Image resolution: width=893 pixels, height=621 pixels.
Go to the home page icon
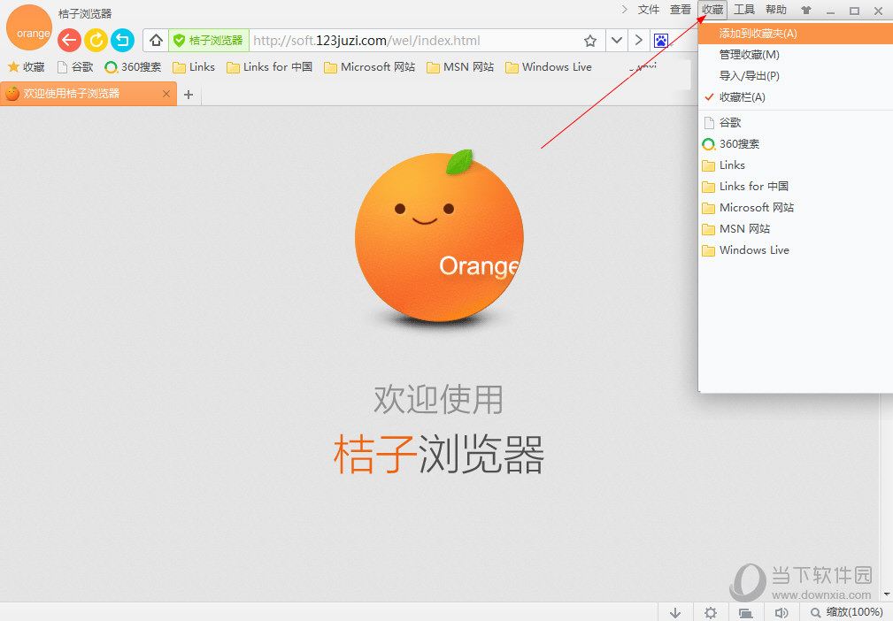click(x=156, y=41)
